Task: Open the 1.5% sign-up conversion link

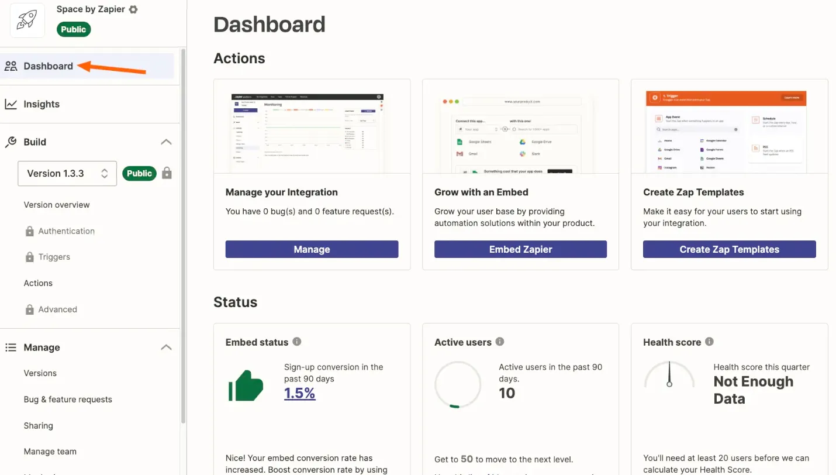Action: coord(300,393)
